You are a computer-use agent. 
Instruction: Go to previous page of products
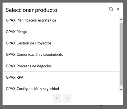tap(57, 99)
